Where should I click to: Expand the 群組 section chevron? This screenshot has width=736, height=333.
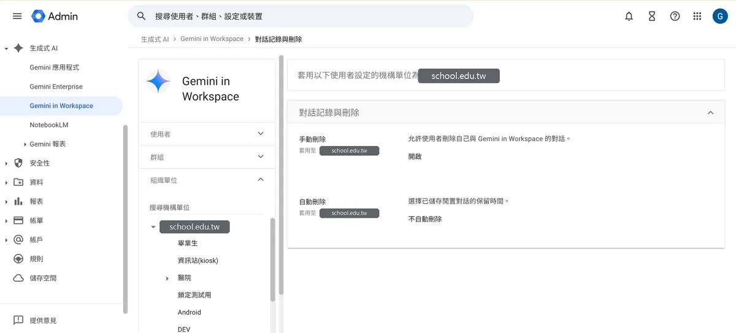(261, 157)
